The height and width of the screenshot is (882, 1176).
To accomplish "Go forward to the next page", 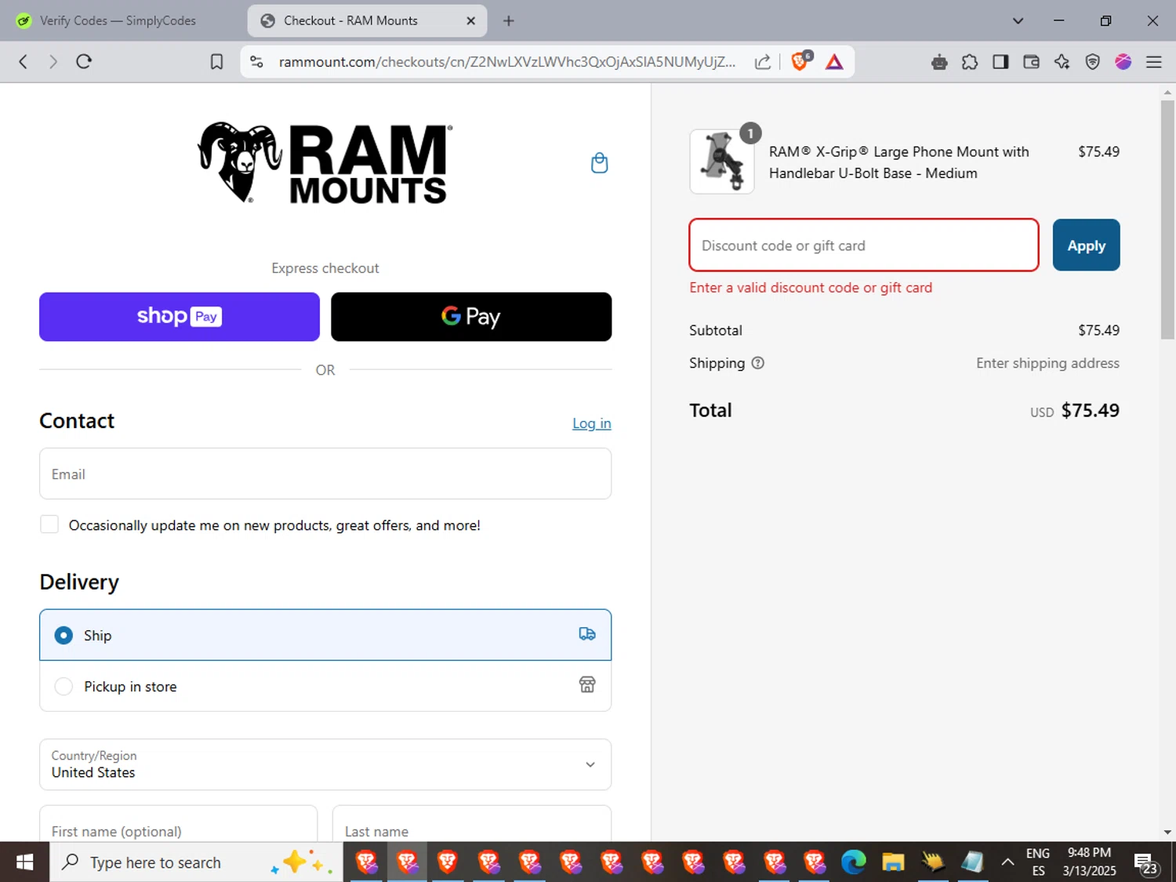I will pyautogui.click(x=53, y=62).
